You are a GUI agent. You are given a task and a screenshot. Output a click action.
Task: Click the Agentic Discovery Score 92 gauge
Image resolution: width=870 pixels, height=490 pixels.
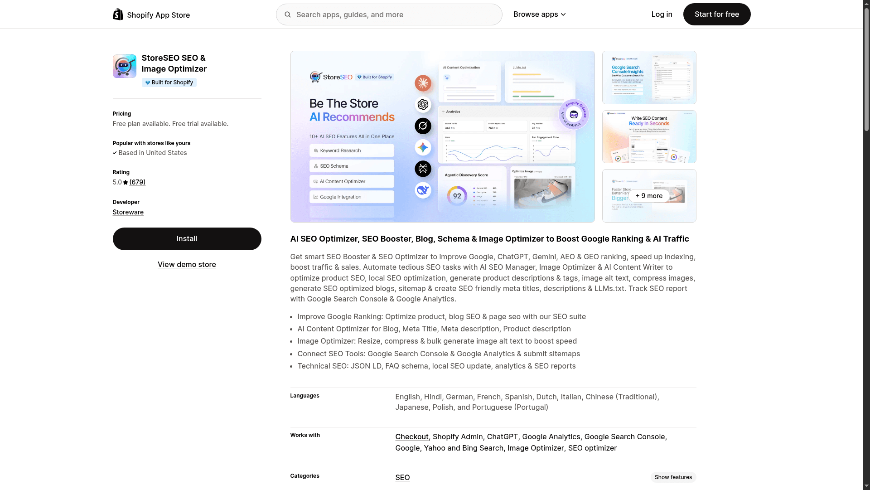coord(457,196)
